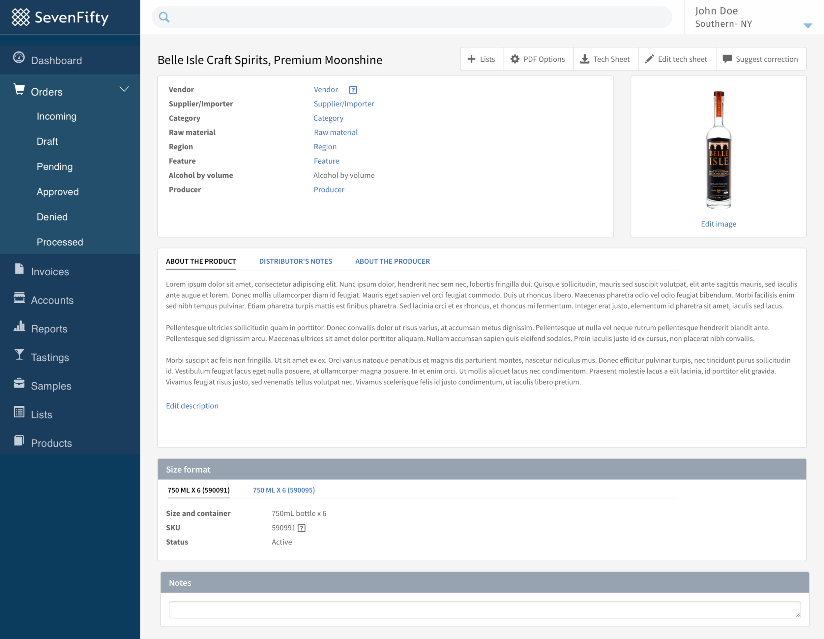Open Pending orders
The image size is (824, 639).
tap(55, 167)
